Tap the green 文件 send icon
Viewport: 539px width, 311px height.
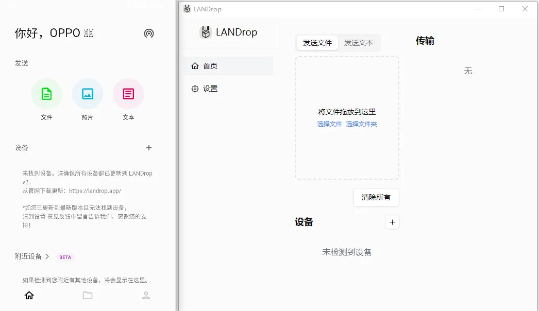[x=47, y=94]
